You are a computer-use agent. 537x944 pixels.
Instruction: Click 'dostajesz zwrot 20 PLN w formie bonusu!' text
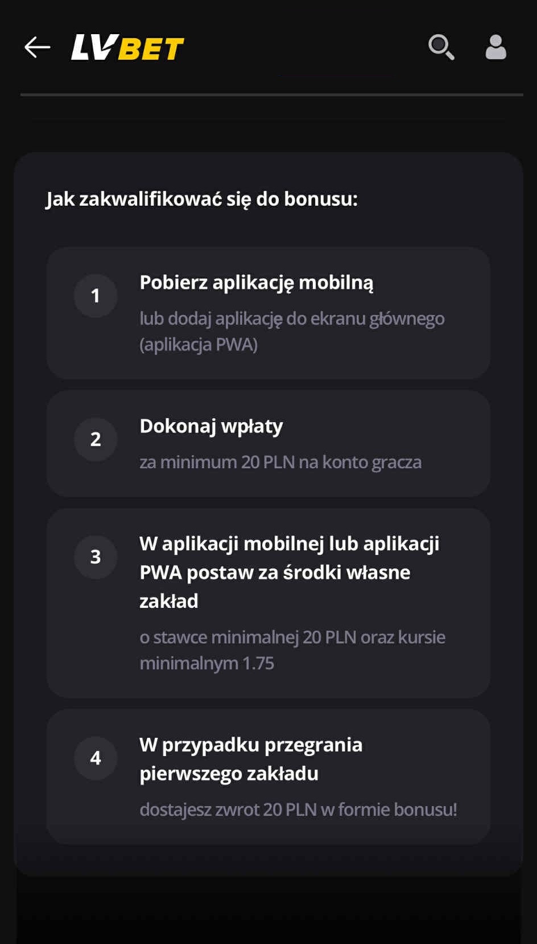point(298,810)
